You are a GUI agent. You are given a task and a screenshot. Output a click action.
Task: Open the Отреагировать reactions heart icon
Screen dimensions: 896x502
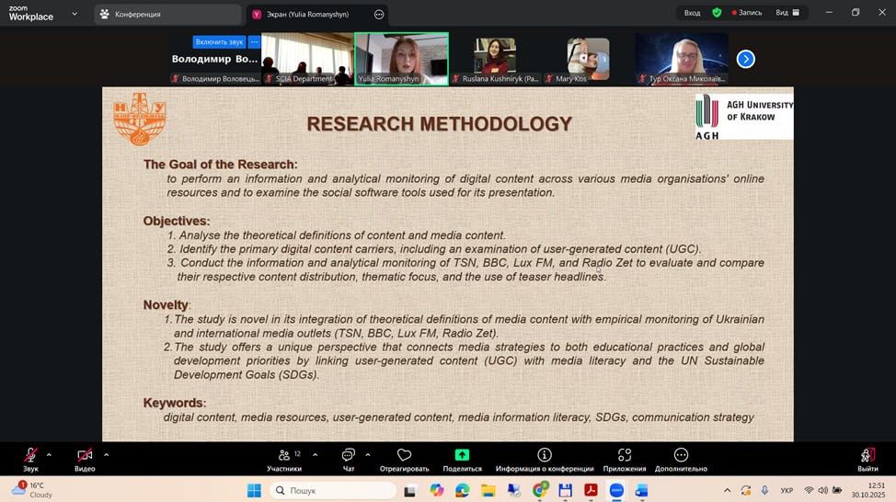[404, 455]
